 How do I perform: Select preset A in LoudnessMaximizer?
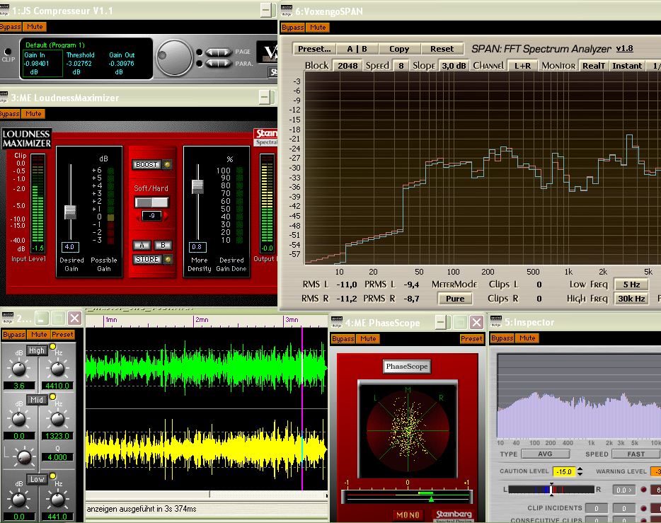click(142, 246)
